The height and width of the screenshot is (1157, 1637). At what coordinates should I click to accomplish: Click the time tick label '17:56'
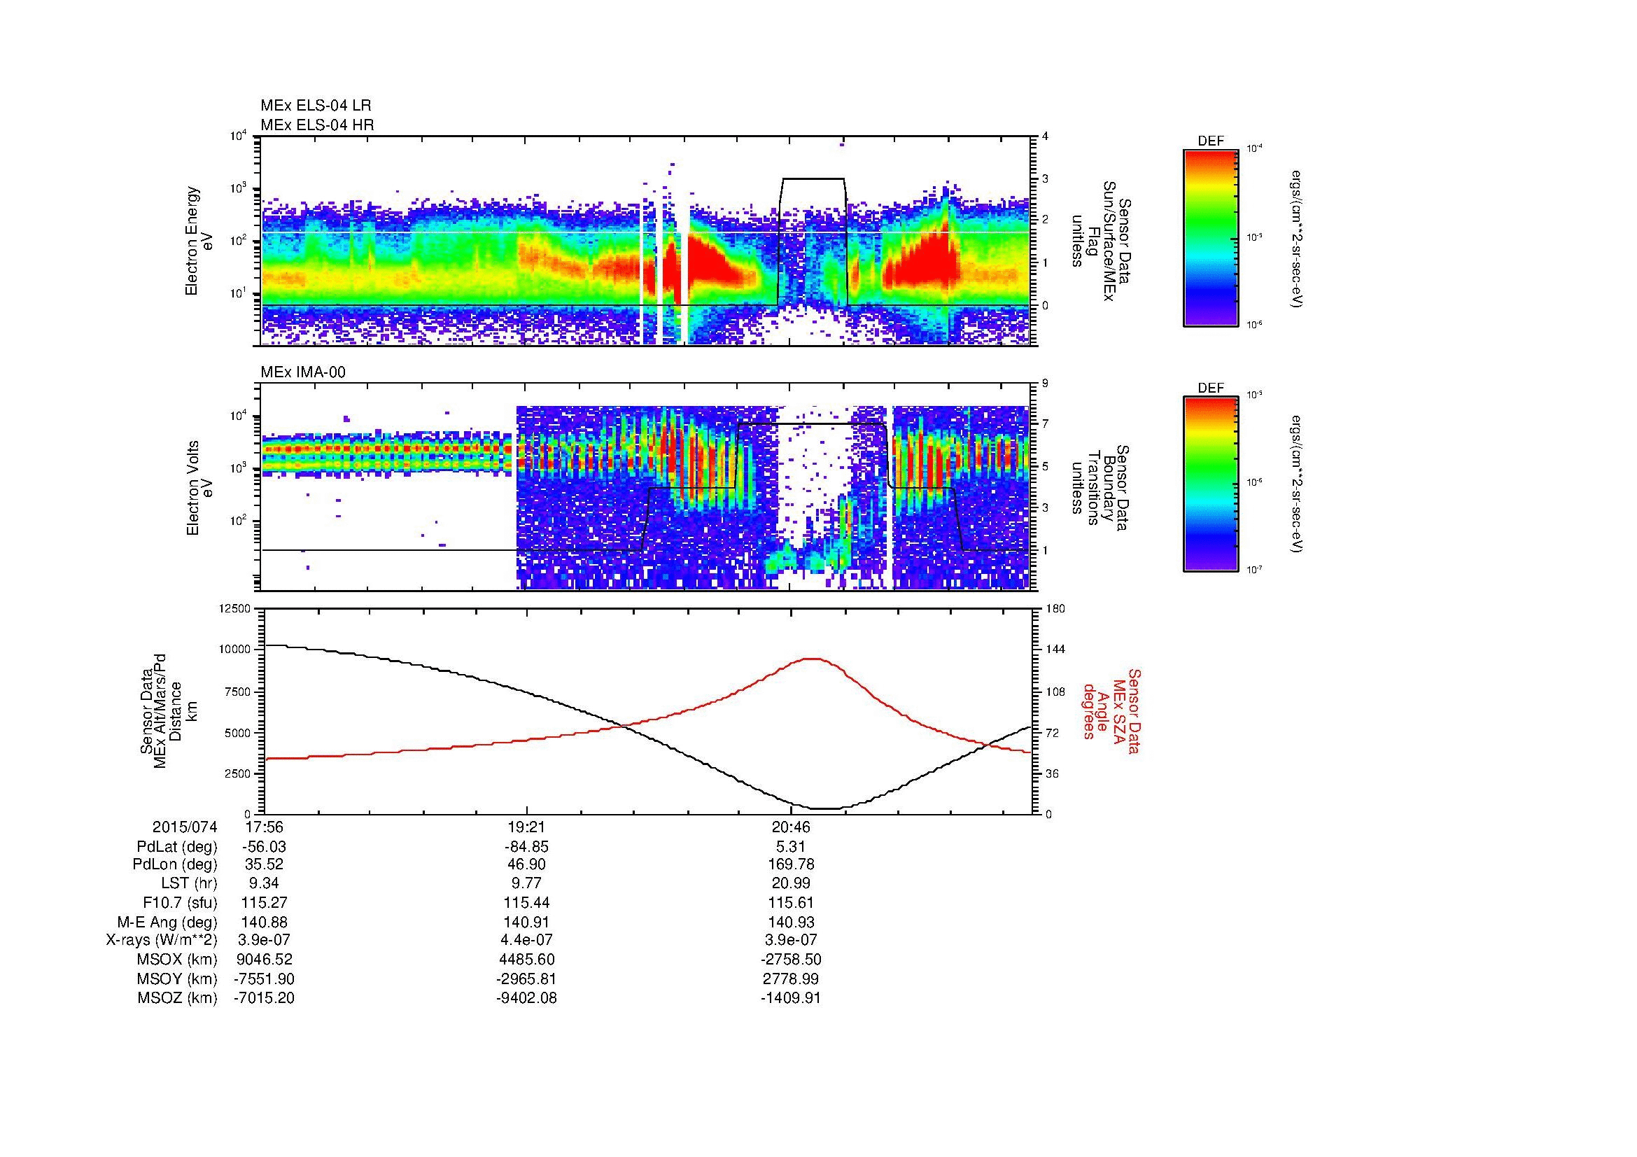click(265, 827)
